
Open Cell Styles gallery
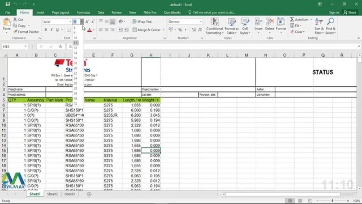pyautogui.click(x=245, y=26)
